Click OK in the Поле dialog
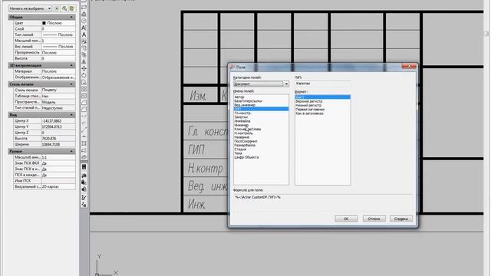 346,219
